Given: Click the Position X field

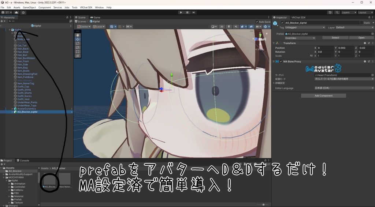Looking at the screenshot, I should click(325, 48).
